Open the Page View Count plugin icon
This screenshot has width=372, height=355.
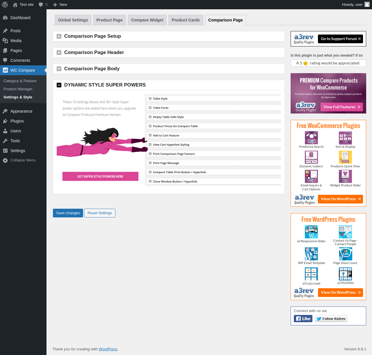345,254
